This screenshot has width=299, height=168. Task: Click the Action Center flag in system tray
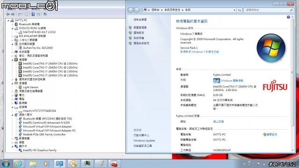pos(258,164)
